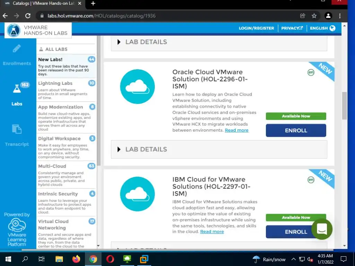355x266 pixels.
Task: Select the Lightning Labs catalog
Action: (66, 90)
